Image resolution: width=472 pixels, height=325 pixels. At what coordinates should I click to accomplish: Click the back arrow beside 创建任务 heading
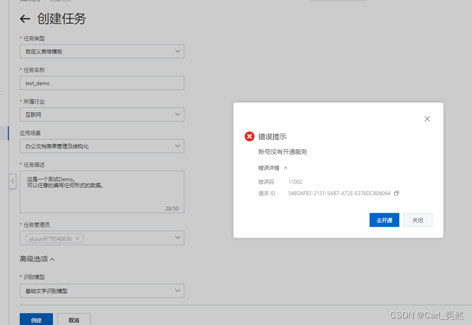(x=24, y=19)
